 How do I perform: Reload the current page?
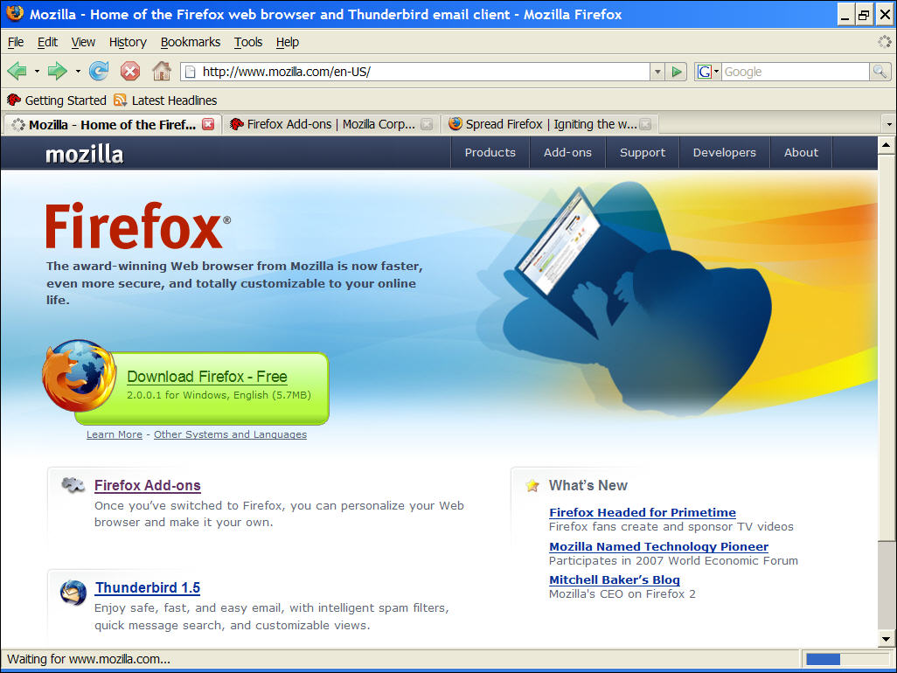coord(99,71)
